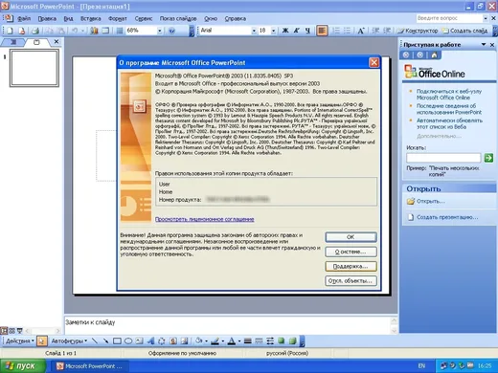Open the Формат menu
Screen dimensions: 498x373
[118, 18]
